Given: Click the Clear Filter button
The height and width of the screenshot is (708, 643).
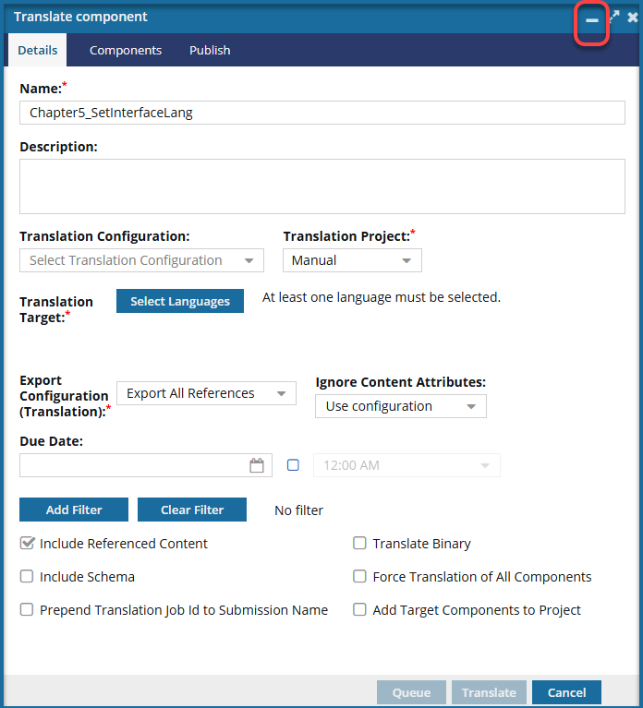Looking at the screenshot, I should (x=192, y=510).
